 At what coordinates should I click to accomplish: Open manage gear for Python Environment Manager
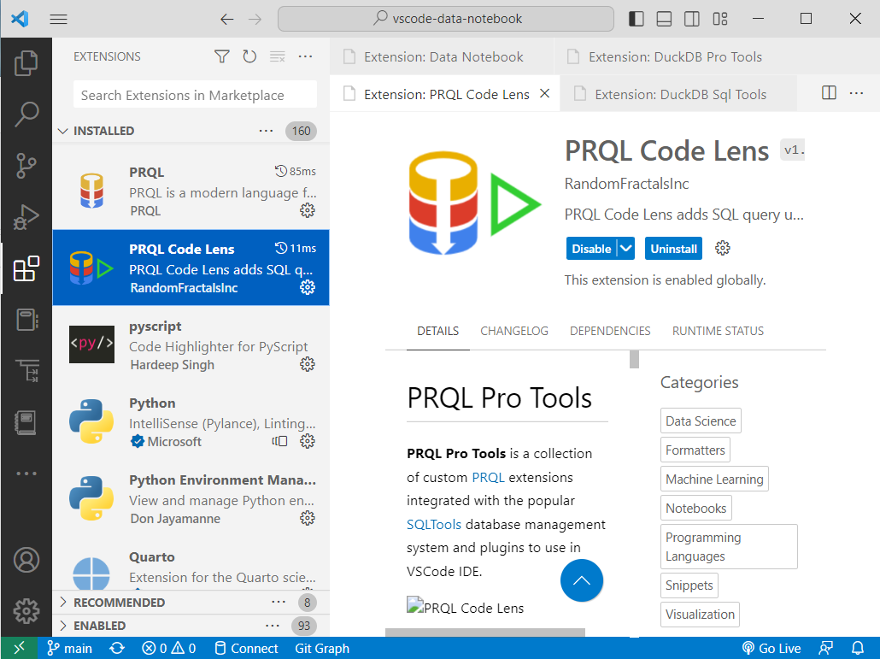(x=307, y=518)
